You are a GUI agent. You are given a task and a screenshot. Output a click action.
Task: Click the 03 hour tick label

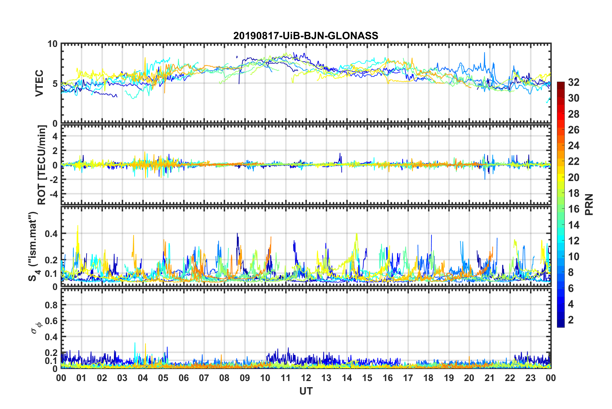tap(122, 378)
